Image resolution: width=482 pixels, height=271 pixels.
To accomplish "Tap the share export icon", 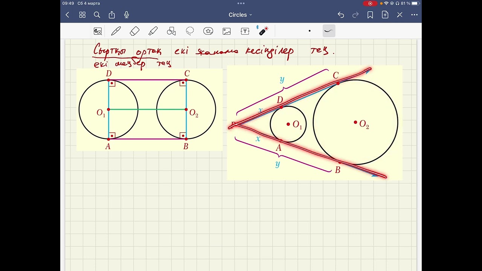I will click(112, 15).
